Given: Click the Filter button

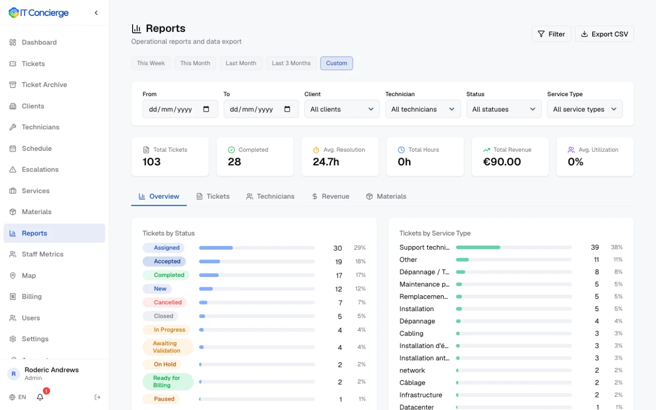Looking at the screenshot, I should pyautogui.click(x=551, y=34).
